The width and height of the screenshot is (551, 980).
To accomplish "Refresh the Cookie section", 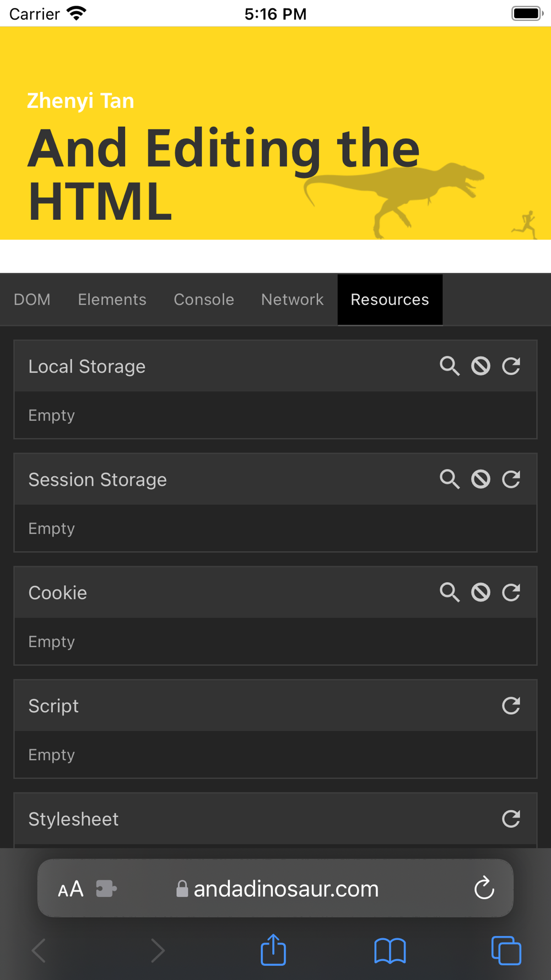I will click(511, 593).
